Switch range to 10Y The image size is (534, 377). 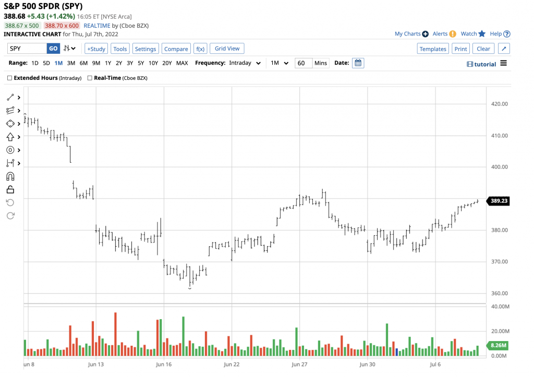(153, 63)
